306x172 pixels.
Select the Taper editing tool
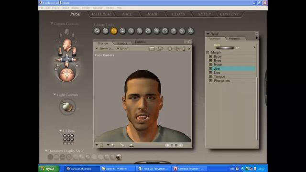[x=140, y=31]
